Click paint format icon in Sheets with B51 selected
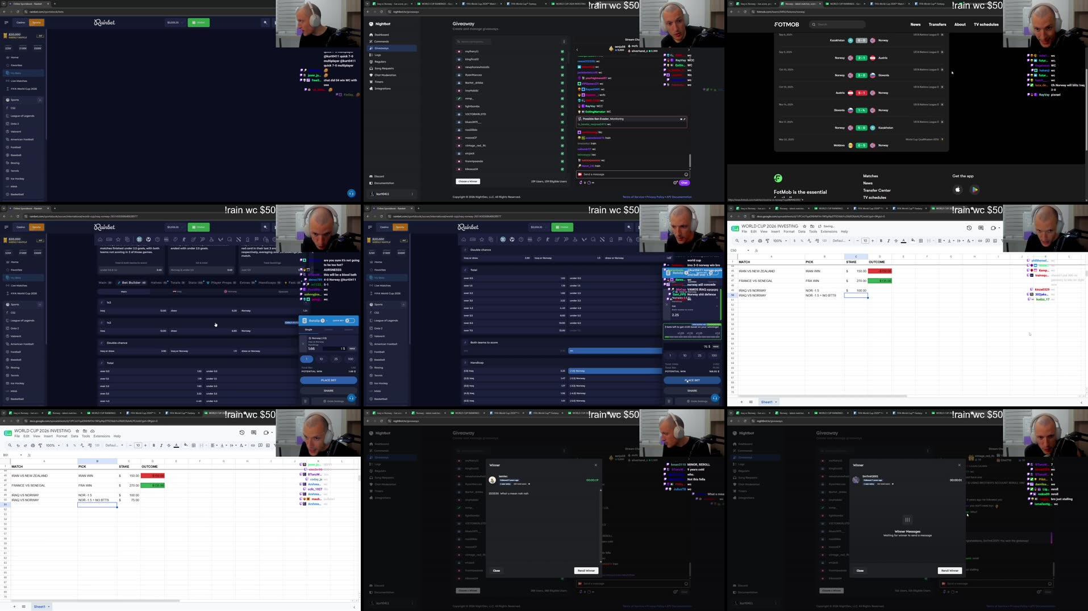 coord(40,445)
